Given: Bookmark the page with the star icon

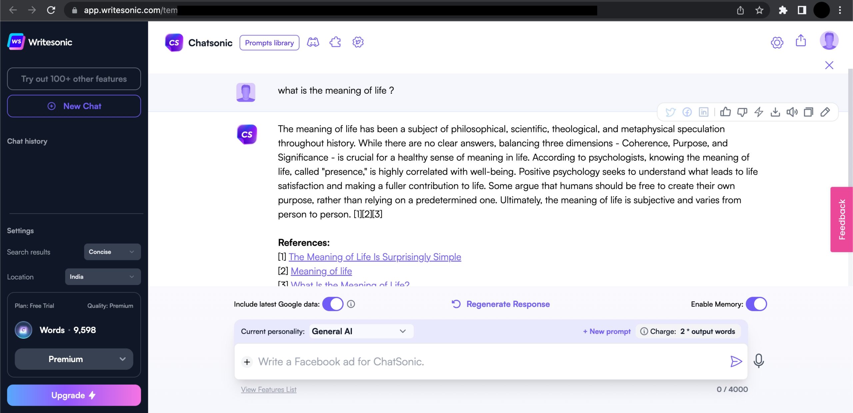Looking at the screenshot, I should 759,10.
